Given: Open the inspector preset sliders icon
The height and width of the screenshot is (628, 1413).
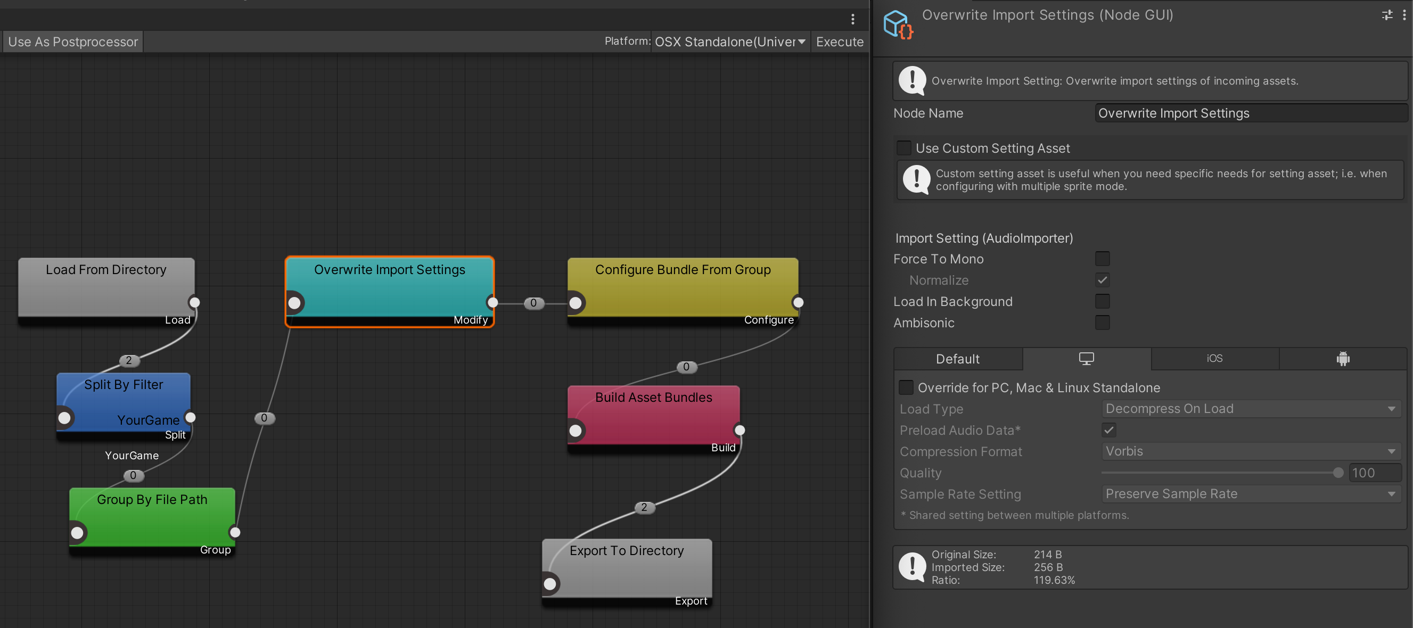Looking at the screenshot, I should [x=1387, y=15].
